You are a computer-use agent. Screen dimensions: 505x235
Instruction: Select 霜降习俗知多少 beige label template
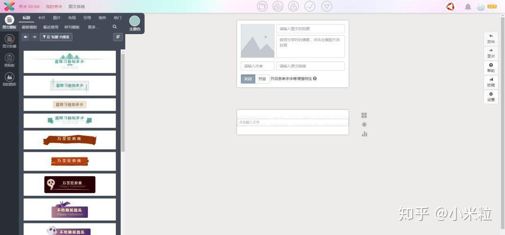[70, 105]
